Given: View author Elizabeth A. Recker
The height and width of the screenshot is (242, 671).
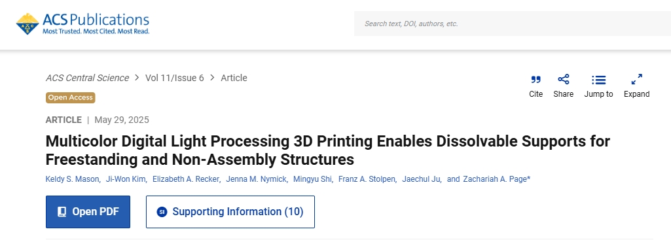Looking at the screenshot, I should [186, 179].
